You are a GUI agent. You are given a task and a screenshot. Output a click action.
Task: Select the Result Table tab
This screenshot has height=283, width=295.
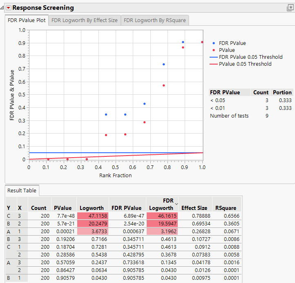click(22, 190)
